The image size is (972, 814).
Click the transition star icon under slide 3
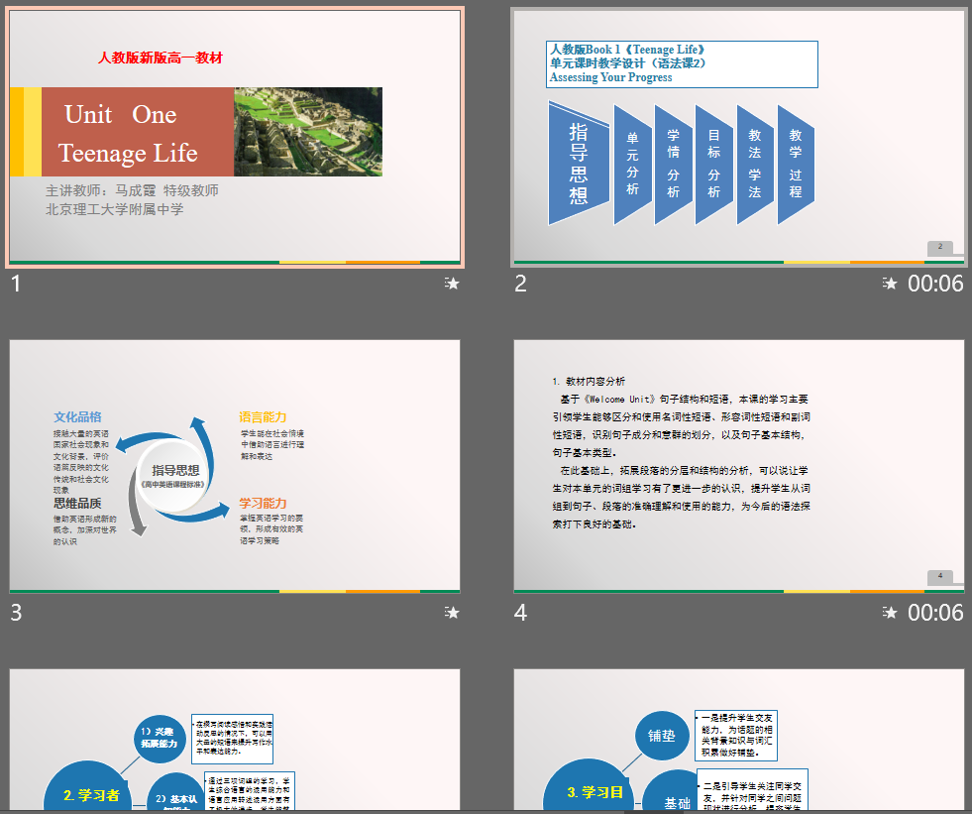(452, 613)
